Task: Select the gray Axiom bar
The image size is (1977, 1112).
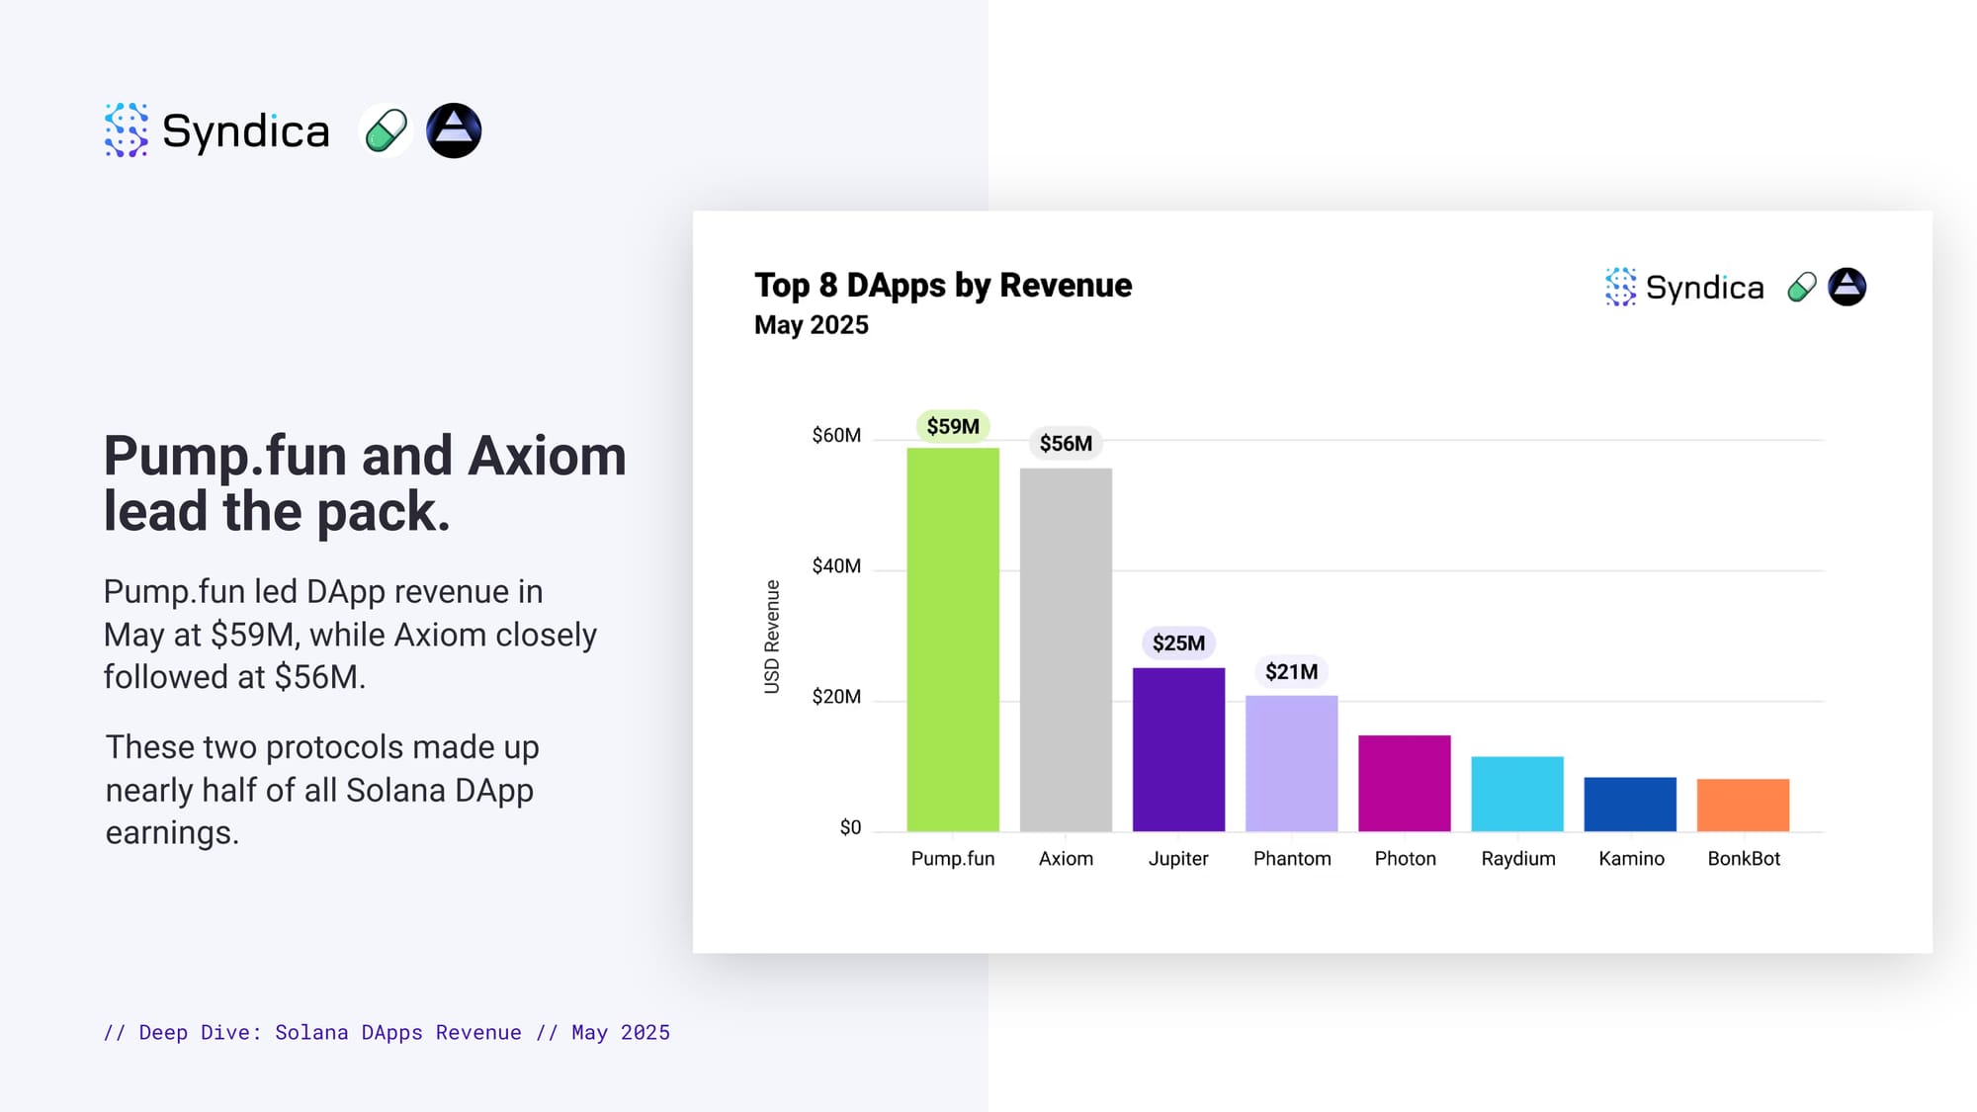Action: (1066, 649)
